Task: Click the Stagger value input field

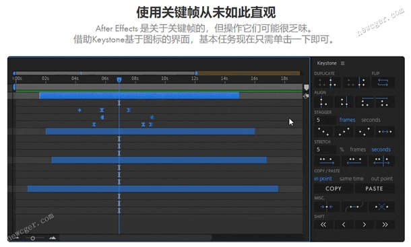Action: tap(325, 120)
